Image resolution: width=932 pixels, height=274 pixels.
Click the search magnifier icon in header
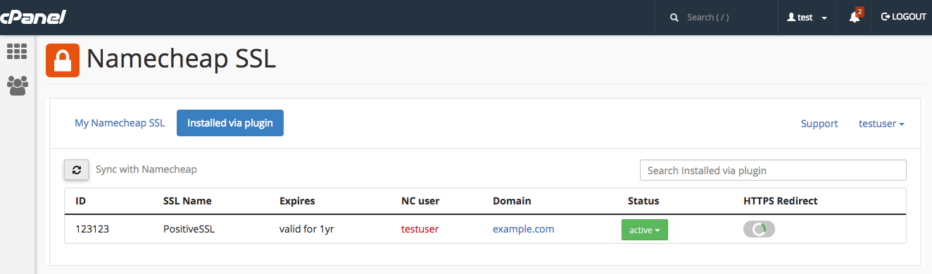(x=674, y=17)
